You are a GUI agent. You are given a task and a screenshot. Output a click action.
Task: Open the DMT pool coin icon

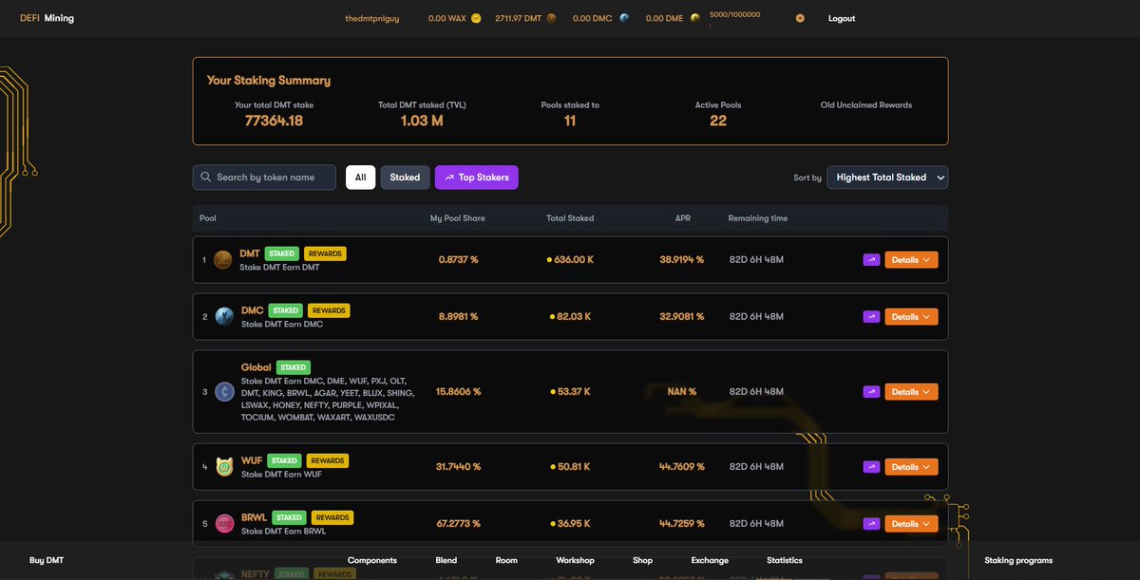221,259
